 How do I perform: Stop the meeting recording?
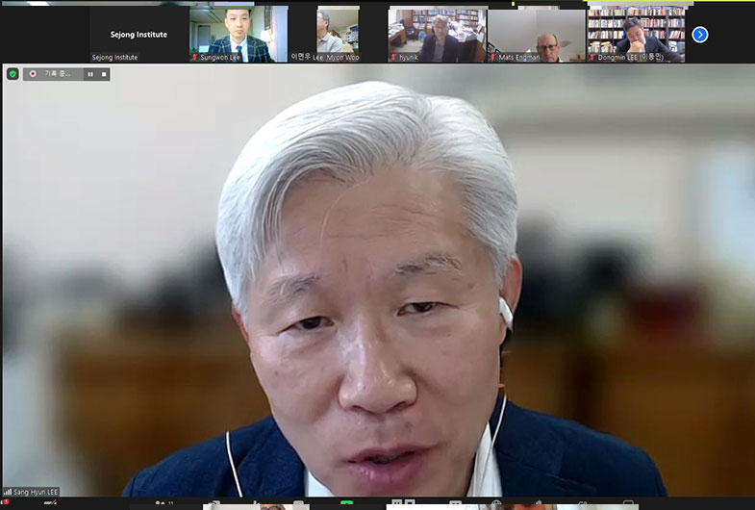[x=104, y=74]
